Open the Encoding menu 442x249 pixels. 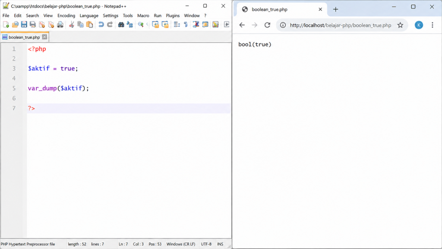(x=66, y=16)
